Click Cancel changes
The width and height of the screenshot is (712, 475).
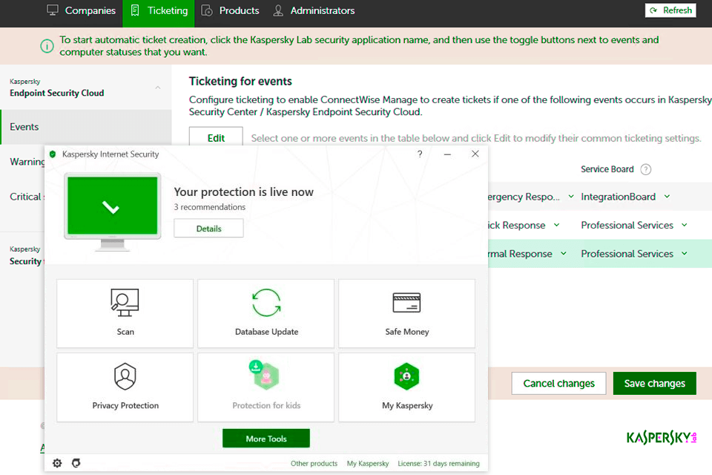pyautogui.click(x=558, y=383)
